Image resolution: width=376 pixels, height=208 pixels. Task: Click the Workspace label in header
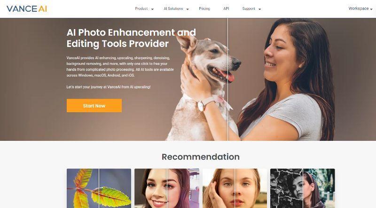tap(359, 8)
